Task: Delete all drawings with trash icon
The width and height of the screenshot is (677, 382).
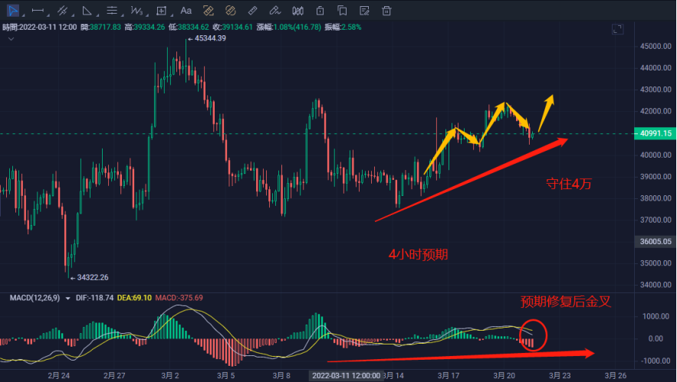Action: pyautogui.click(x=387, y=11)
